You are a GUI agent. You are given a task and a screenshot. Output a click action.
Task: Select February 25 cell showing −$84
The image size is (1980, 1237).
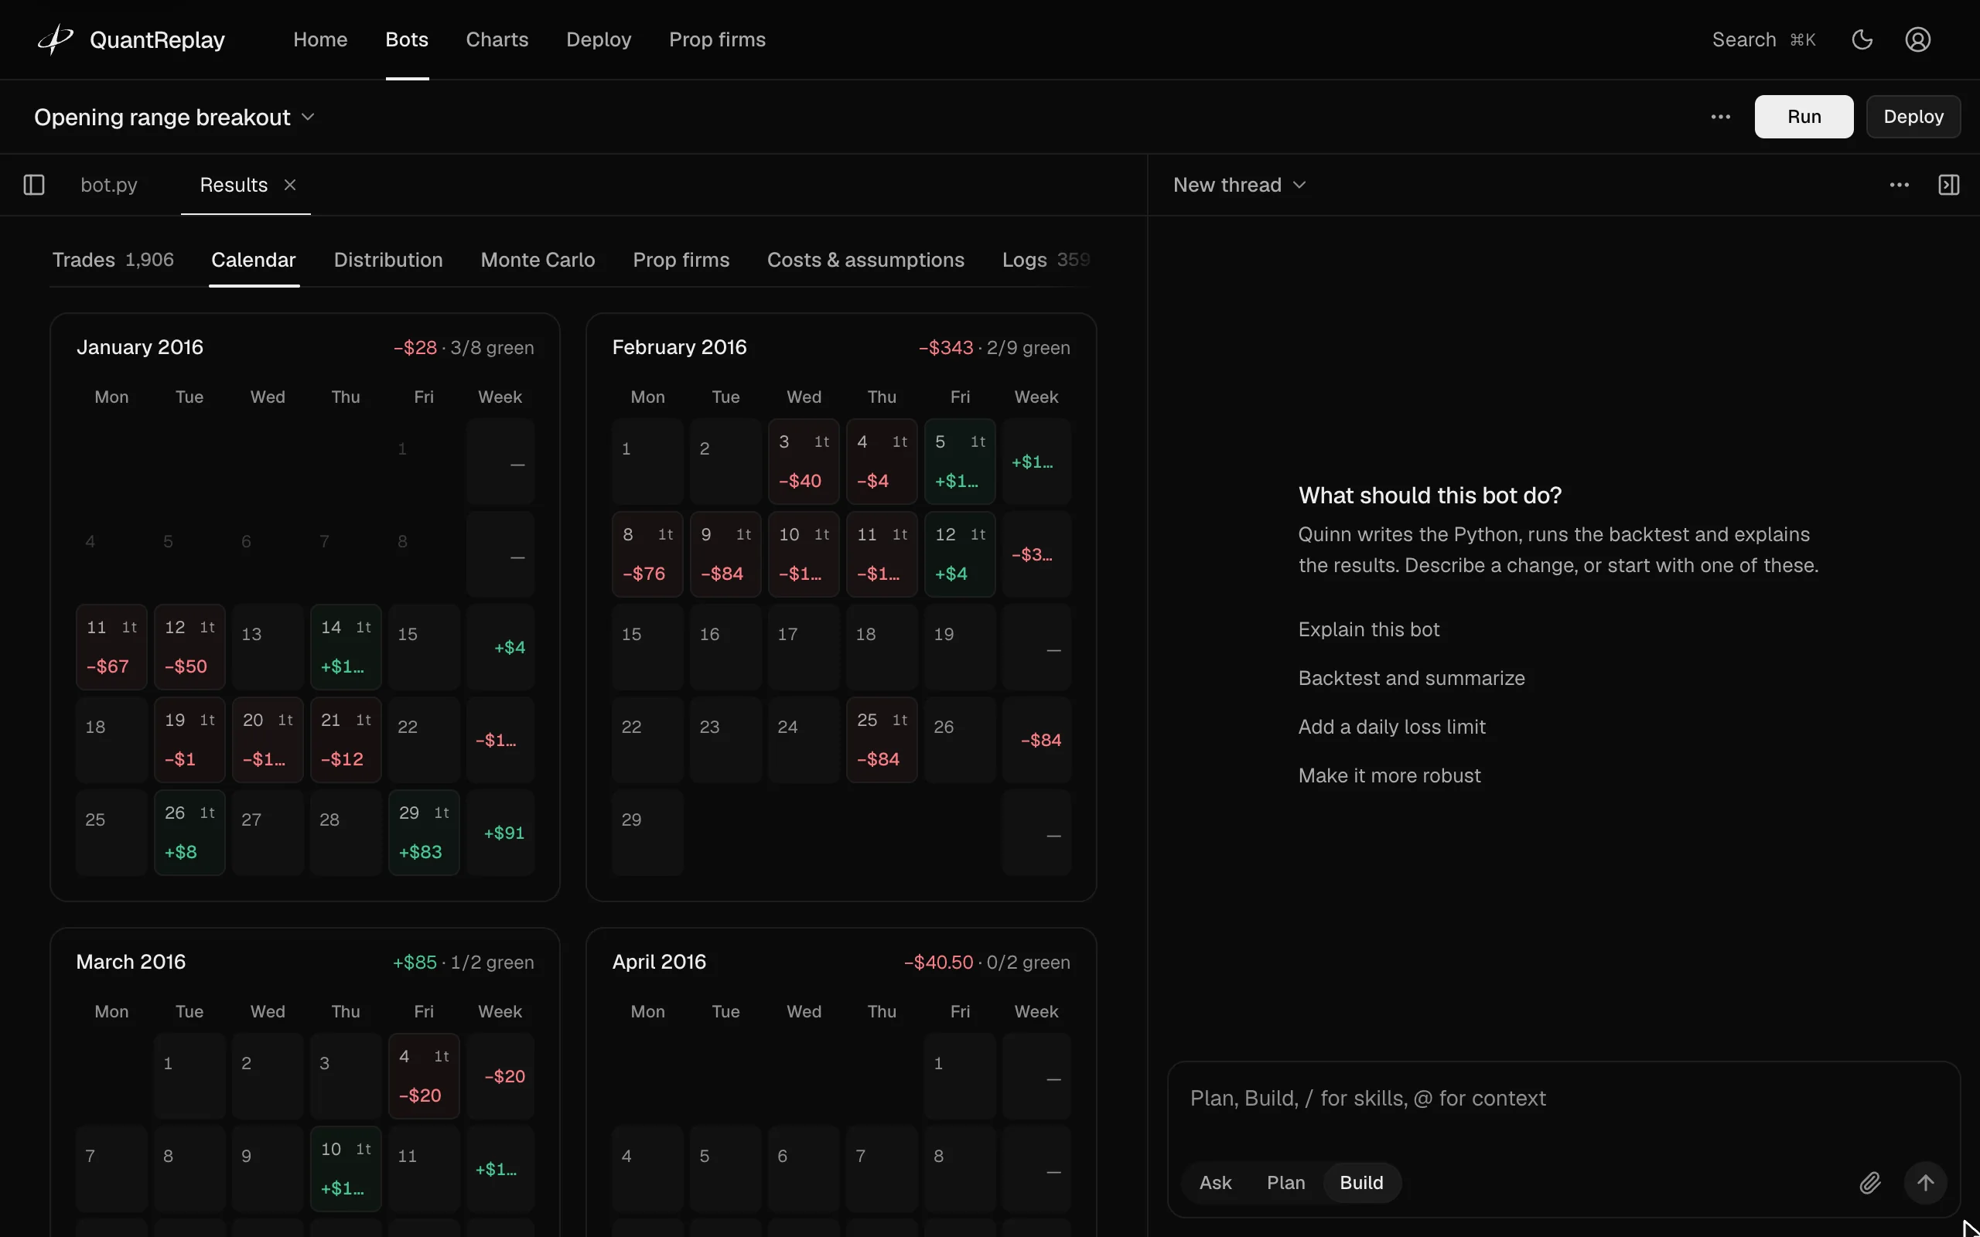point(882,741)
